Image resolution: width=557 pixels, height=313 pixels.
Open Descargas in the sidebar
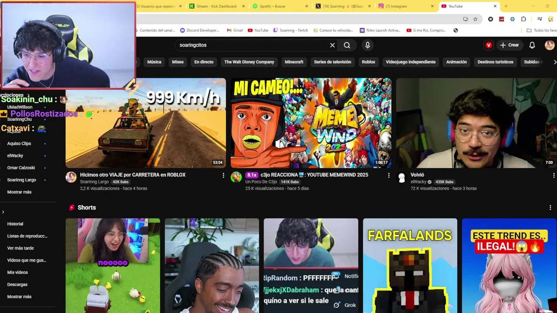point(17,285)
